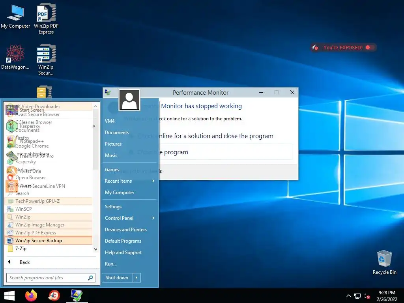
Task: Open the Recycle Bin on the desktop
Action: [x=384, y=262]
